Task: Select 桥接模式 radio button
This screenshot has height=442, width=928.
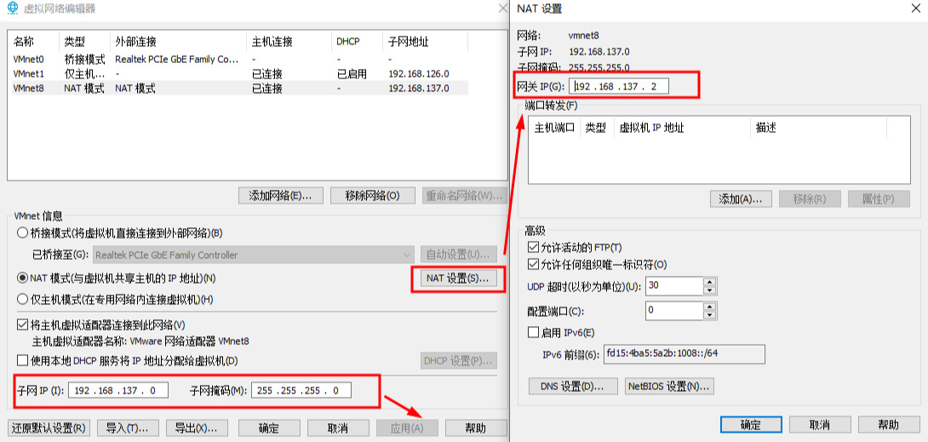Action: pos(22,232)
